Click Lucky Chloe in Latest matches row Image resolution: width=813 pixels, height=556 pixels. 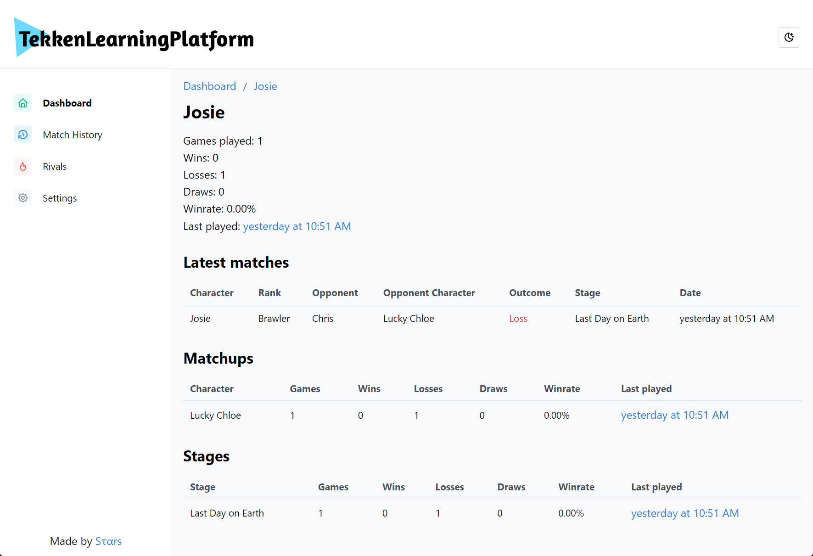coord(409,319)
